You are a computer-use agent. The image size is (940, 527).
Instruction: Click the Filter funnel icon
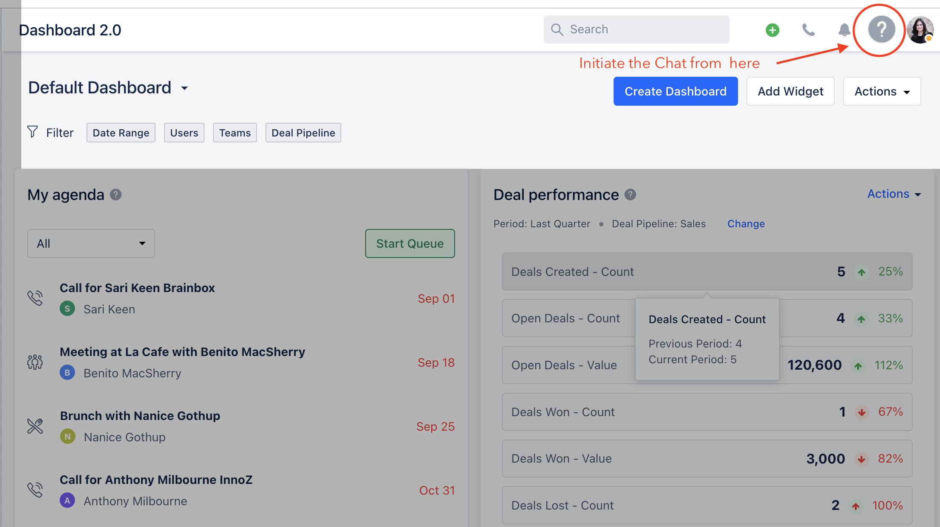(x=32, y=132)
